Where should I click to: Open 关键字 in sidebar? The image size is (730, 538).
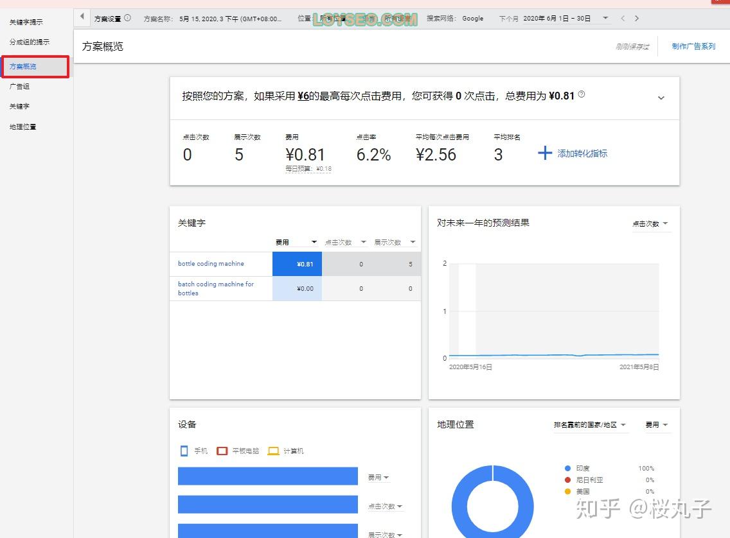(19, 107)
